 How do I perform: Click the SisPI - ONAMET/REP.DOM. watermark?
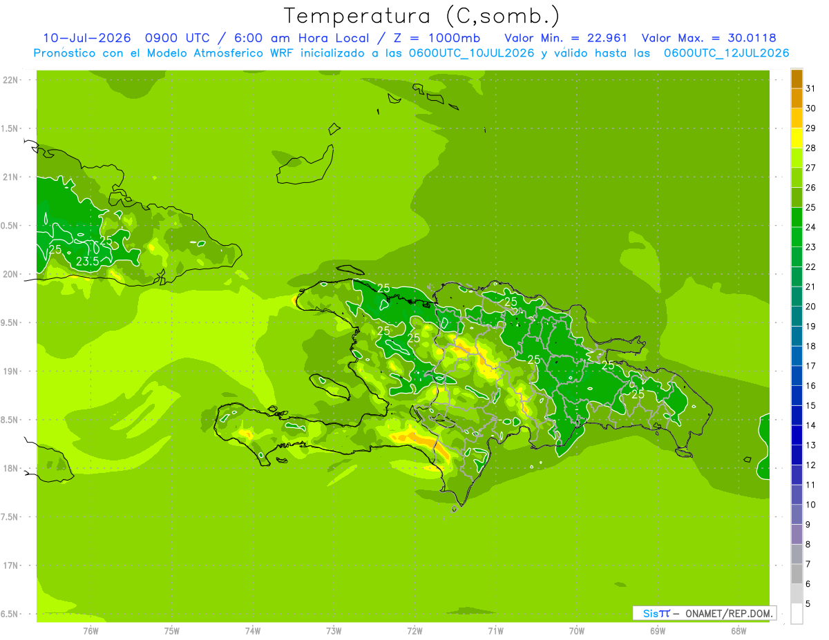click(x=704, y=613)
